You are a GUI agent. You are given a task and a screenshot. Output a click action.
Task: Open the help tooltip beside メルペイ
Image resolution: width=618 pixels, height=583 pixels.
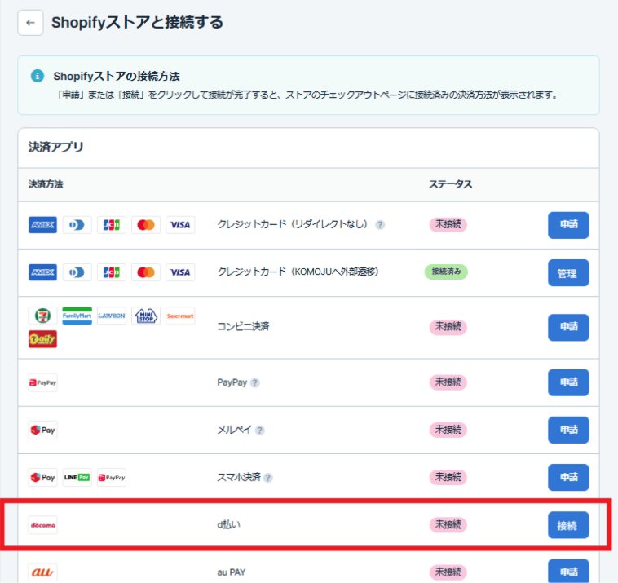[x=260, y=431]
